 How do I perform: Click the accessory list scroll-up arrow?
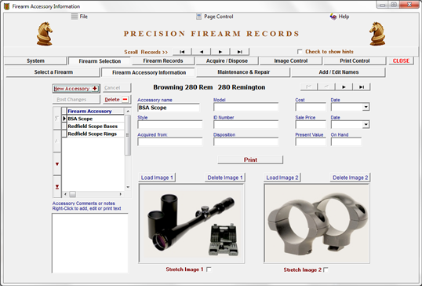point(128,111)
